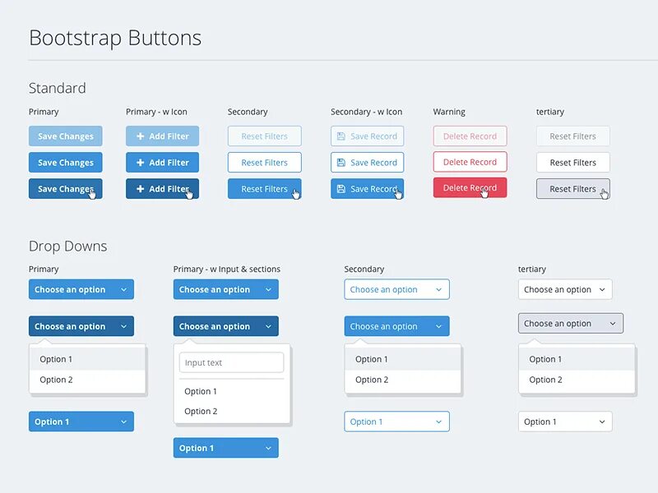
Task: Click the Secondary label under Drop Downs
Action: tap(364, 270)
